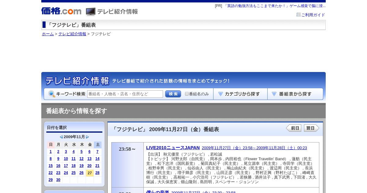367x193 pixels.
Task: Select November 1 in calendar
Action: [x=51, y=152]
